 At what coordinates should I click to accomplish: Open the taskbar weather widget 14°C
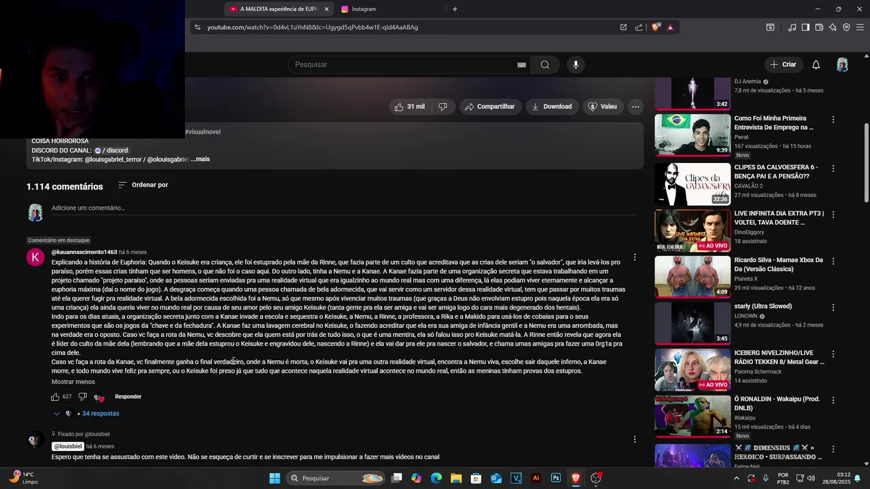24,478
